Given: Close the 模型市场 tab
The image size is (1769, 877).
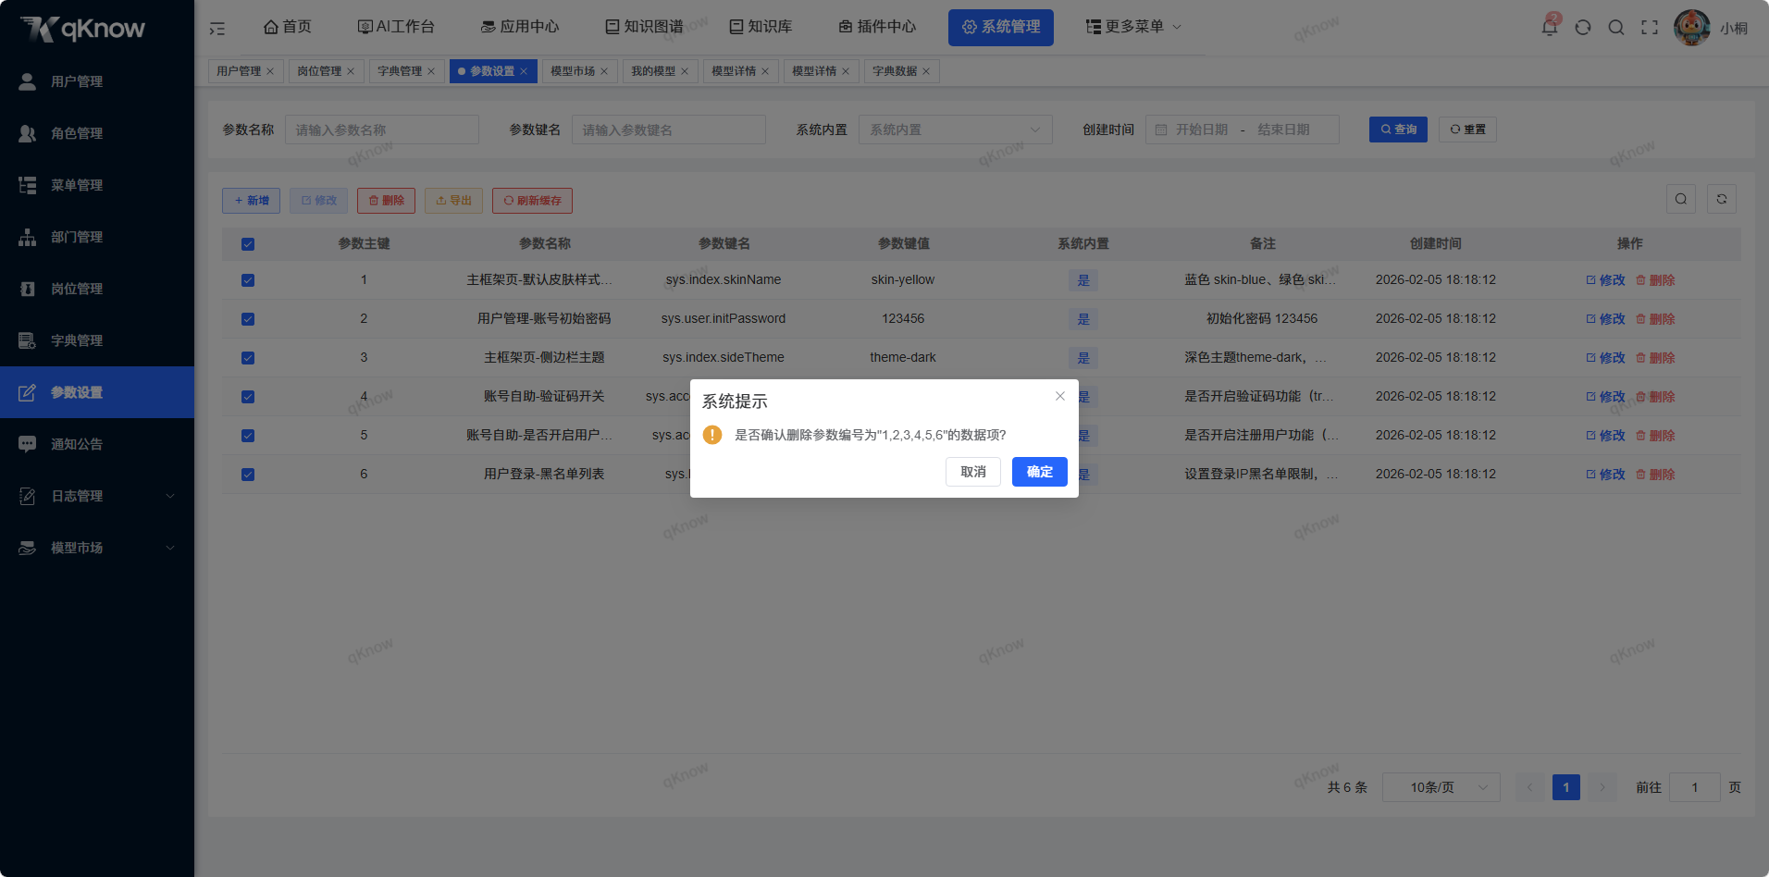Looking at the screenshot, I should point(604,71).
